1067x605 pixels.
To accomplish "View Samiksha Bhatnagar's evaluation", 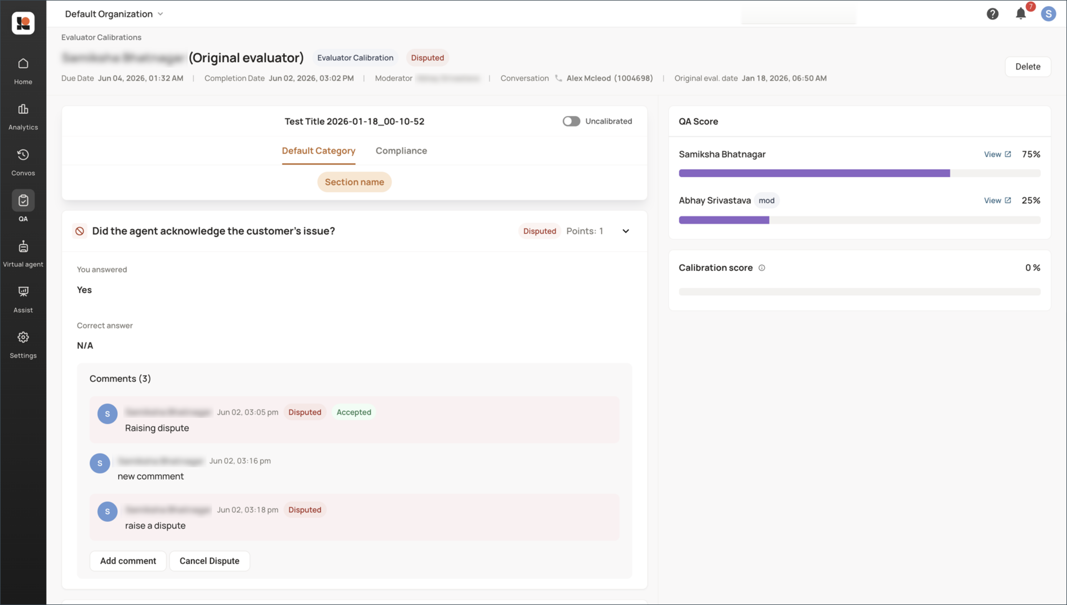I will (x=997, y=154).
